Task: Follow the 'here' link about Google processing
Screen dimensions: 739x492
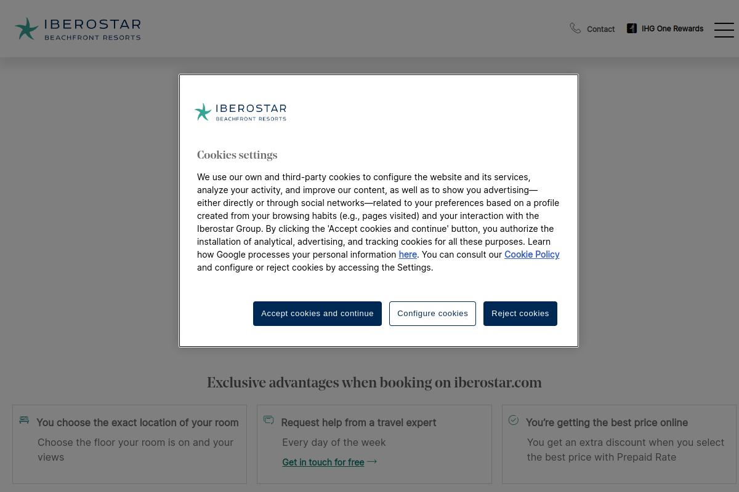Action: coord(408,255)
